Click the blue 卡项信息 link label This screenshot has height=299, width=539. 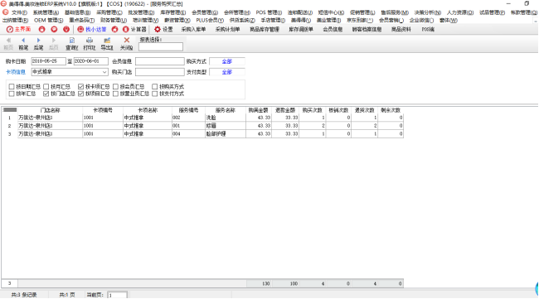[x=16, y=72]
